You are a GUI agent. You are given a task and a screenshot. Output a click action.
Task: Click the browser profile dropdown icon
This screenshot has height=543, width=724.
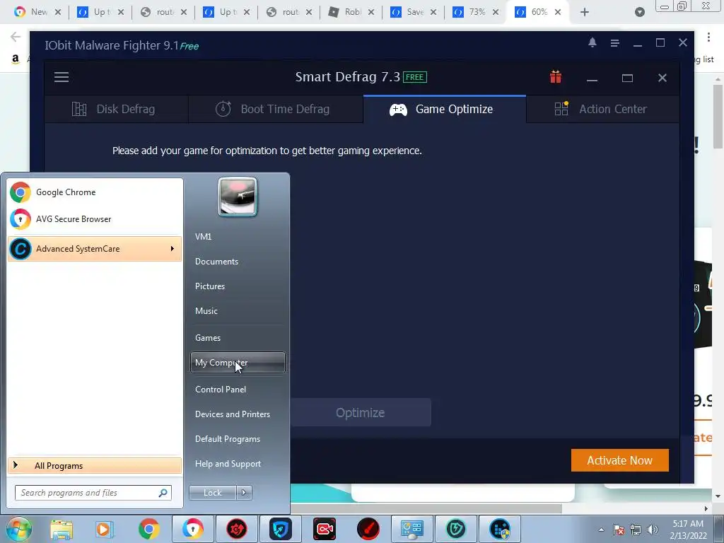(x=639, y=12)
